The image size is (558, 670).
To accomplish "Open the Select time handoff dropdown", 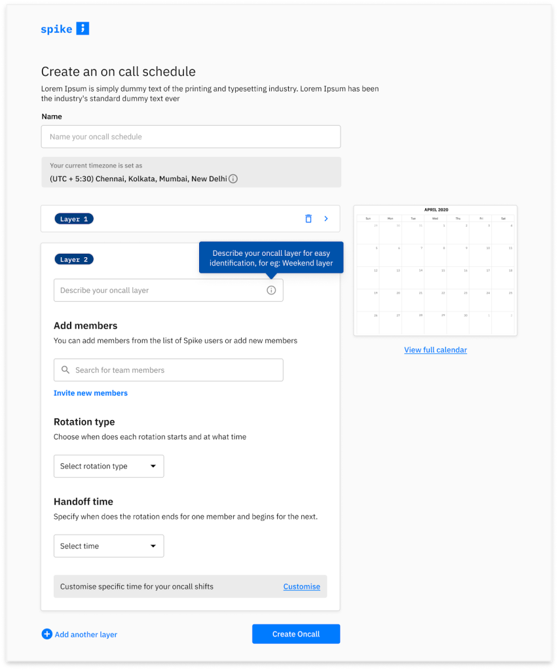I will pyautogui.click(x=109, y=546).
